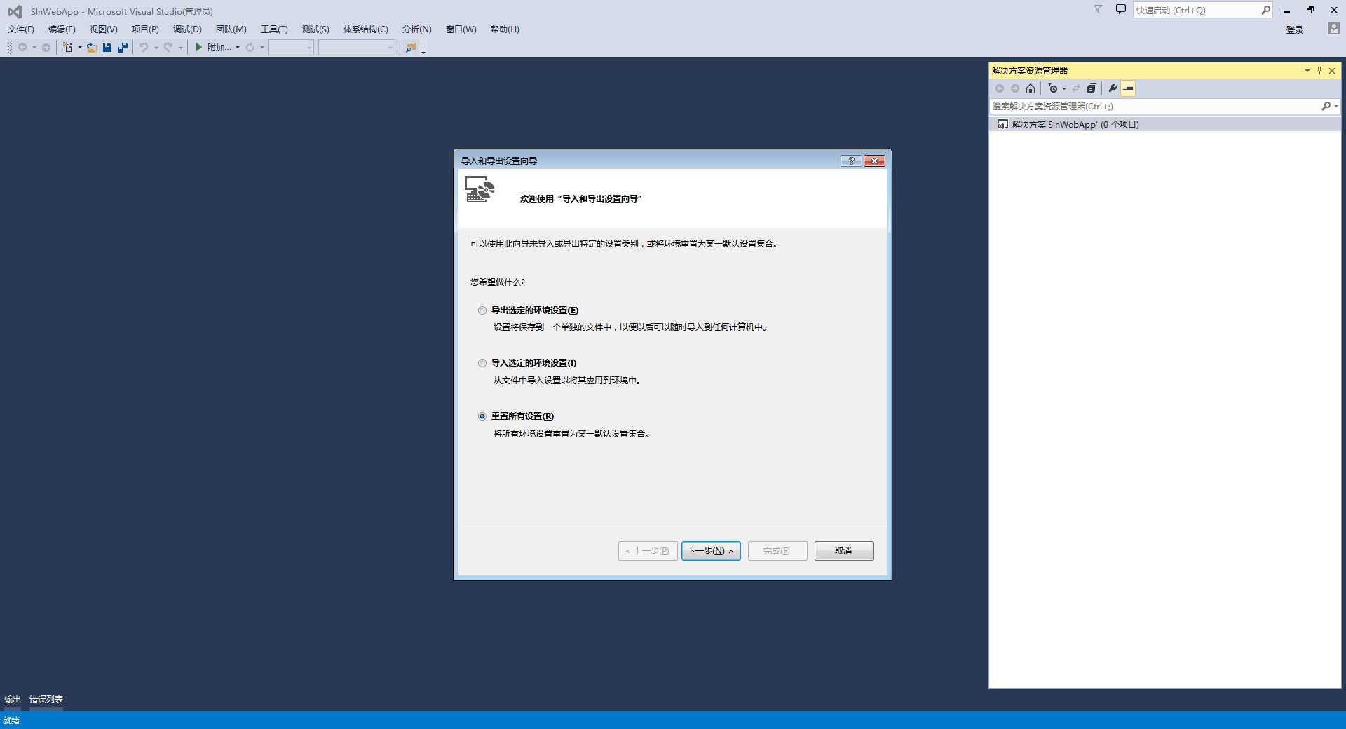The width and height of the screenshot is (1346, 729).
Task: Open the 文件(F) menu
Action: (x=21, y=29)
